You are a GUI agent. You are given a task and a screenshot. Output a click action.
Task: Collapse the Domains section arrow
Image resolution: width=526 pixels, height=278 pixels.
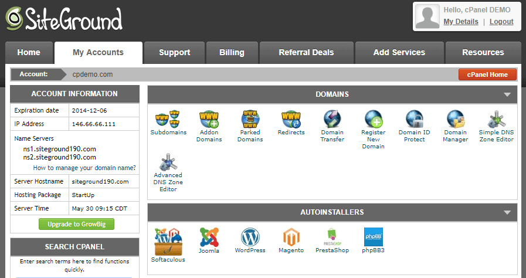pyautogui.click(x=507, y=94)
